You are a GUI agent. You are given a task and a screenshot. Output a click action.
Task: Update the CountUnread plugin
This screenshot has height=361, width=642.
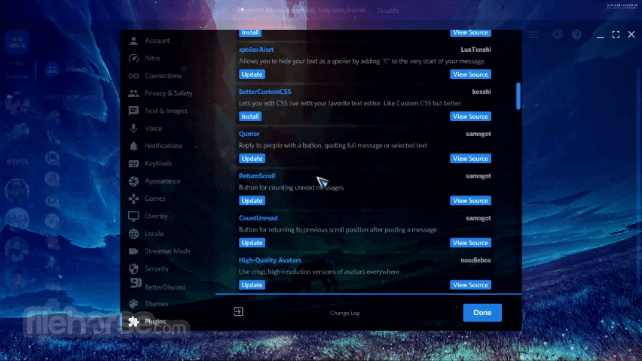point(252,243)
